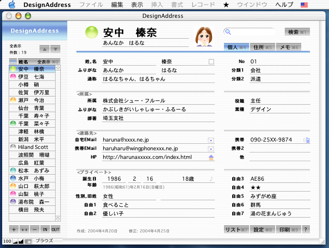Select 広島 紅葉 in the list
Screen dimensions: 329x248
(x=32, y=163)
